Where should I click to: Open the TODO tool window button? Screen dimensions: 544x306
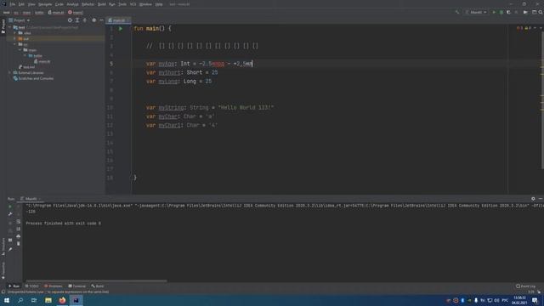click(x=32, y=286)
